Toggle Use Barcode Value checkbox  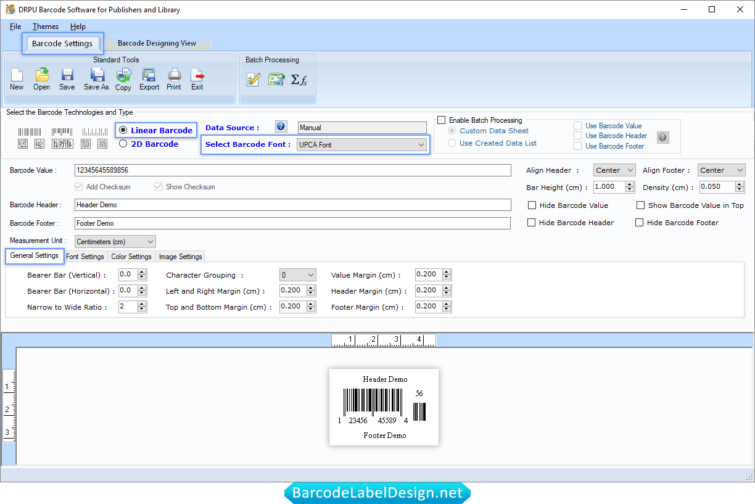pos(577,126)
